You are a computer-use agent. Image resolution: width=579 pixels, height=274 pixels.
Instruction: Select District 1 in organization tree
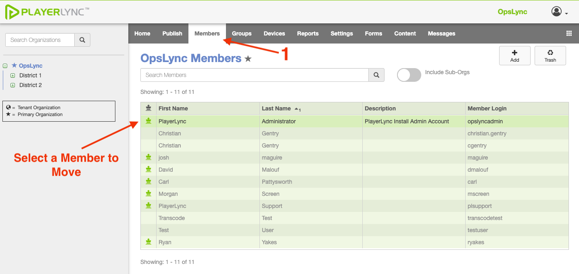pos(30,75)
